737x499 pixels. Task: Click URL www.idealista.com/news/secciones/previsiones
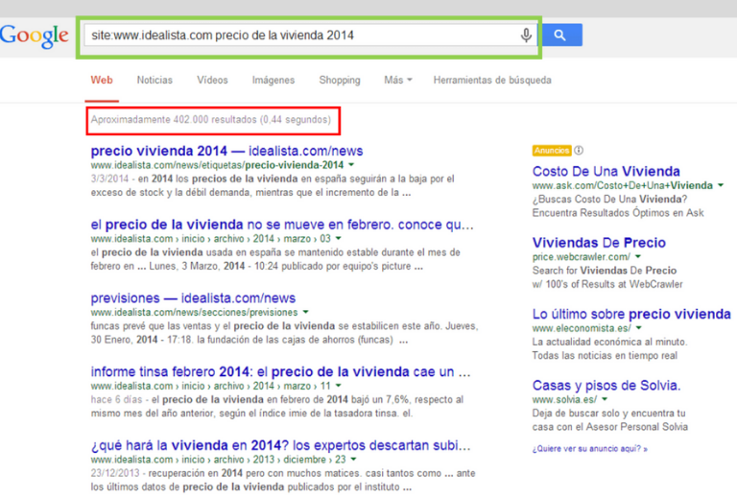pos(194,312)
